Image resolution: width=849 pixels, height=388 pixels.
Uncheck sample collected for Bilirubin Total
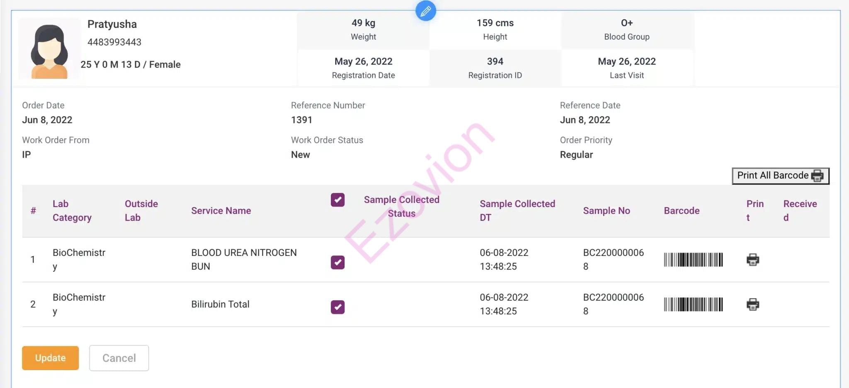click(x=337, y=307)
